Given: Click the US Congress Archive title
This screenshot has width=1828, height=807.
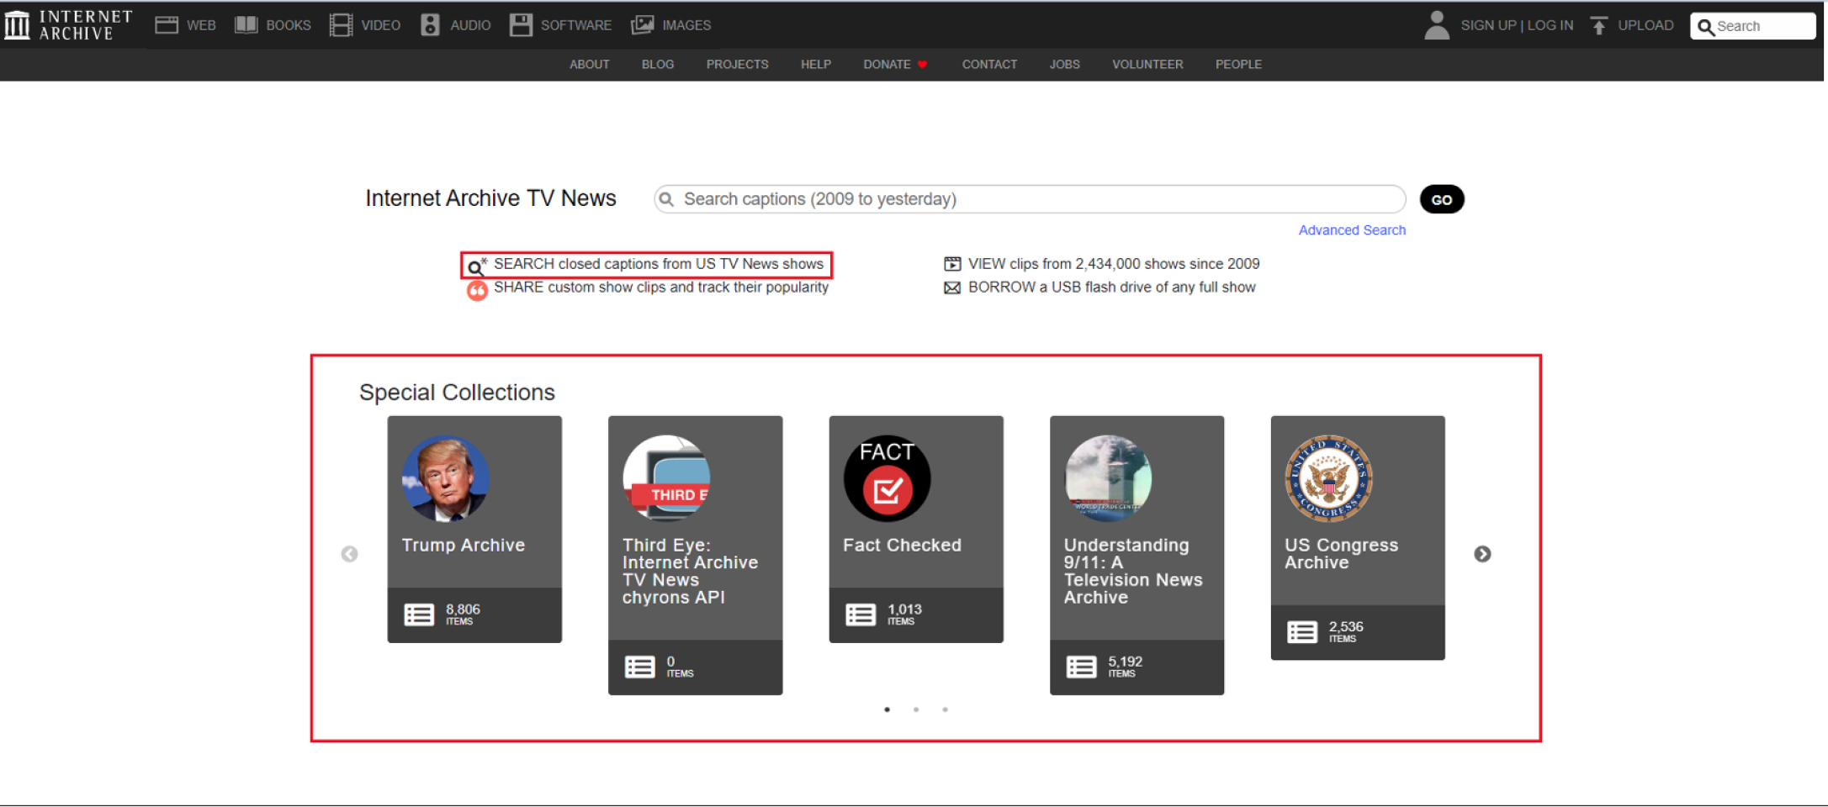Looking at the screenshot, I should point(1342,554).
